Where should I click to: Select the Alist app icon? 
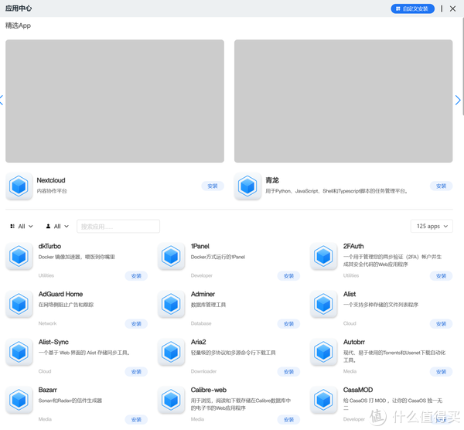pos(324,304)
